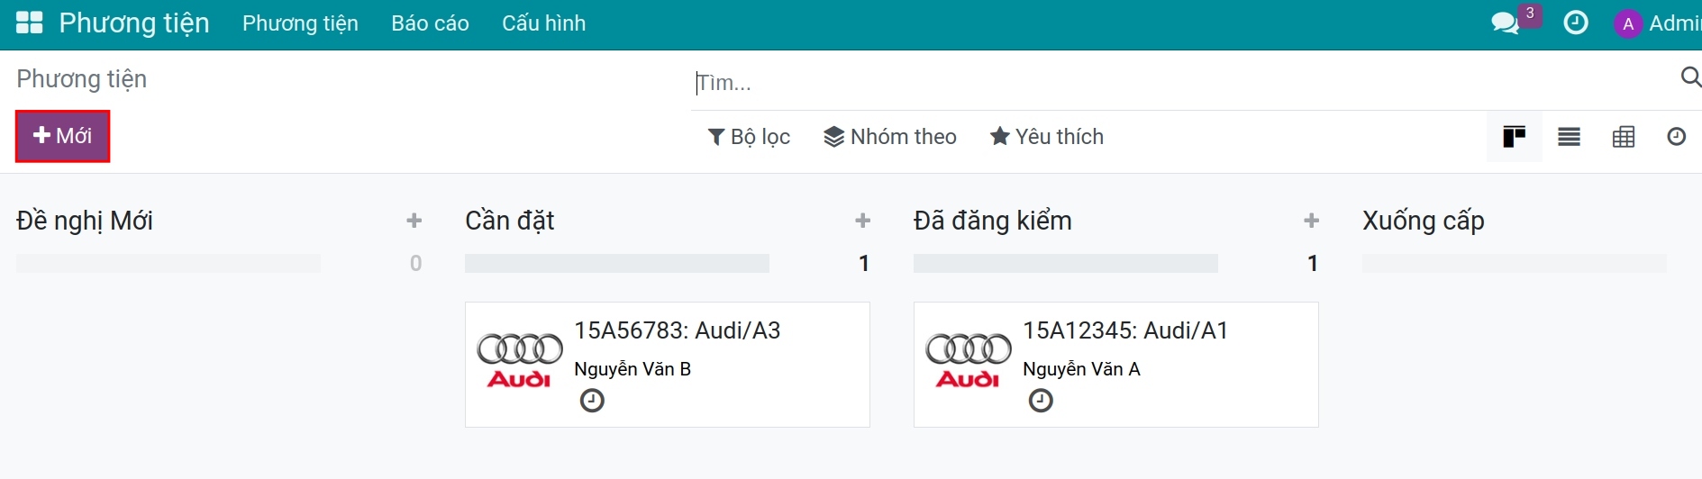Add a card in Đề nghị Mới column

click(414, 221)
